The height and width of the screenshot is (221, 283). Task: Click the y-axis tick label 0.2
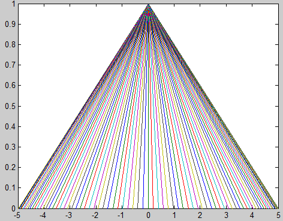(10, 168)
